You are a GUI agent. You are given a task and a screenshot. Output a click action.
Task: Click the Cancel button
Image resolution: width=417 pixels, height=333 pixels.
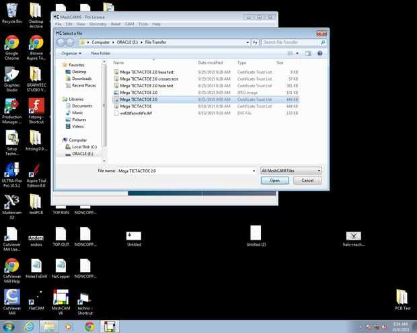point(307,181)
